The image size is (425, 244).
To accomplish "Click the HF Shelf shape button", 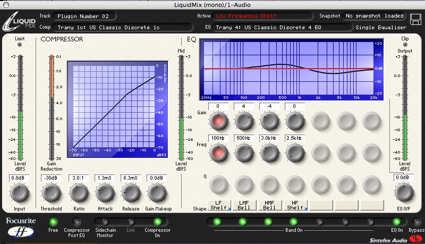I will (295, 205).
